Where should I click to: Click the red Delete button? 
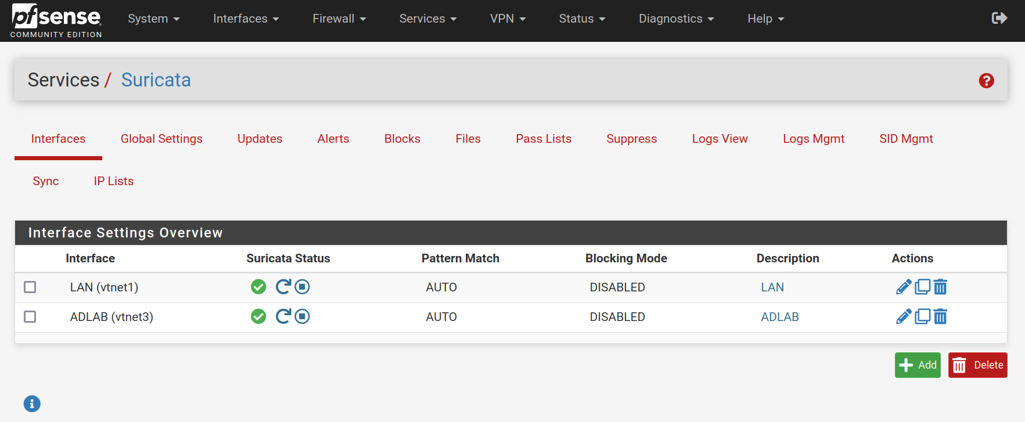[x=978, y=365]
